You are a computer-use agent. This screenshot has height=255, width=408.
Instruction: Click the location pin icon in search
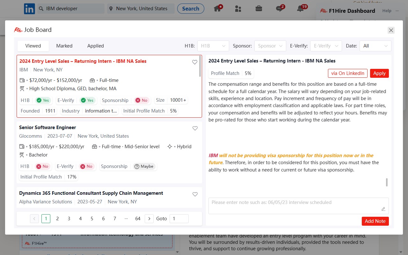click(111, 9)
